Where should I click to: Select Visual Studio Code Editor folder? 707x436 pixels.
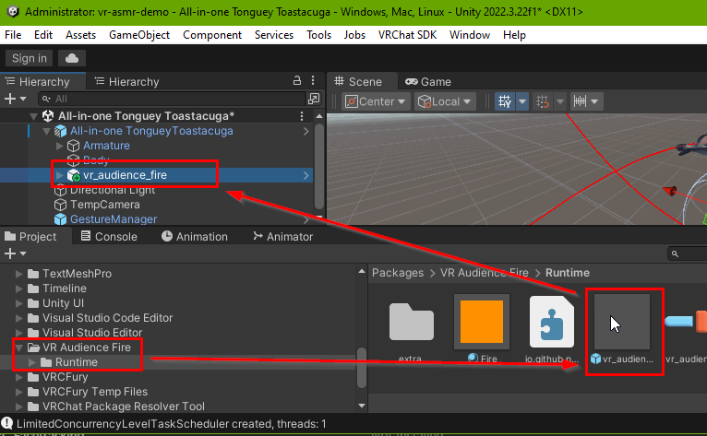pyautogui.click(x=107, y=318)
